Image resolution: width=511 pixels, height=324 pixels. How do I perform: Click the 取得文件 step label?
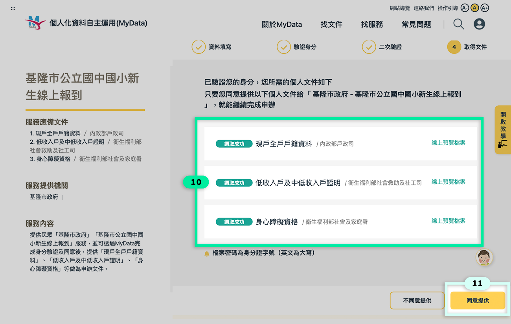point(475,47)
